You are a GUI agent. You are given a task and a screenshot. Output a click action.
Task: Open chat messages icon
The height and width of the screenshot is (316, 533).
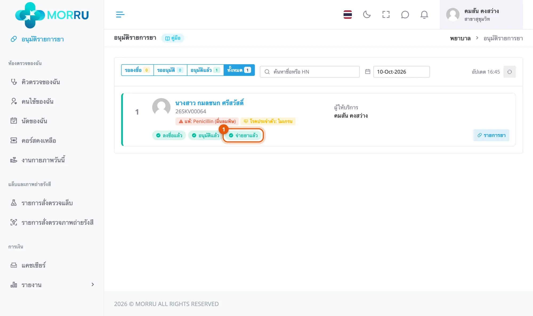405,14
